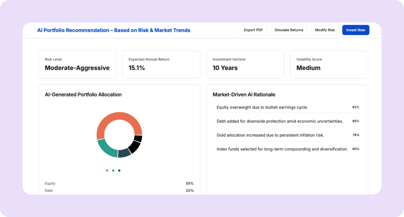
Task: Click the blue Invest Now button
Action: (x=355, y=30)
